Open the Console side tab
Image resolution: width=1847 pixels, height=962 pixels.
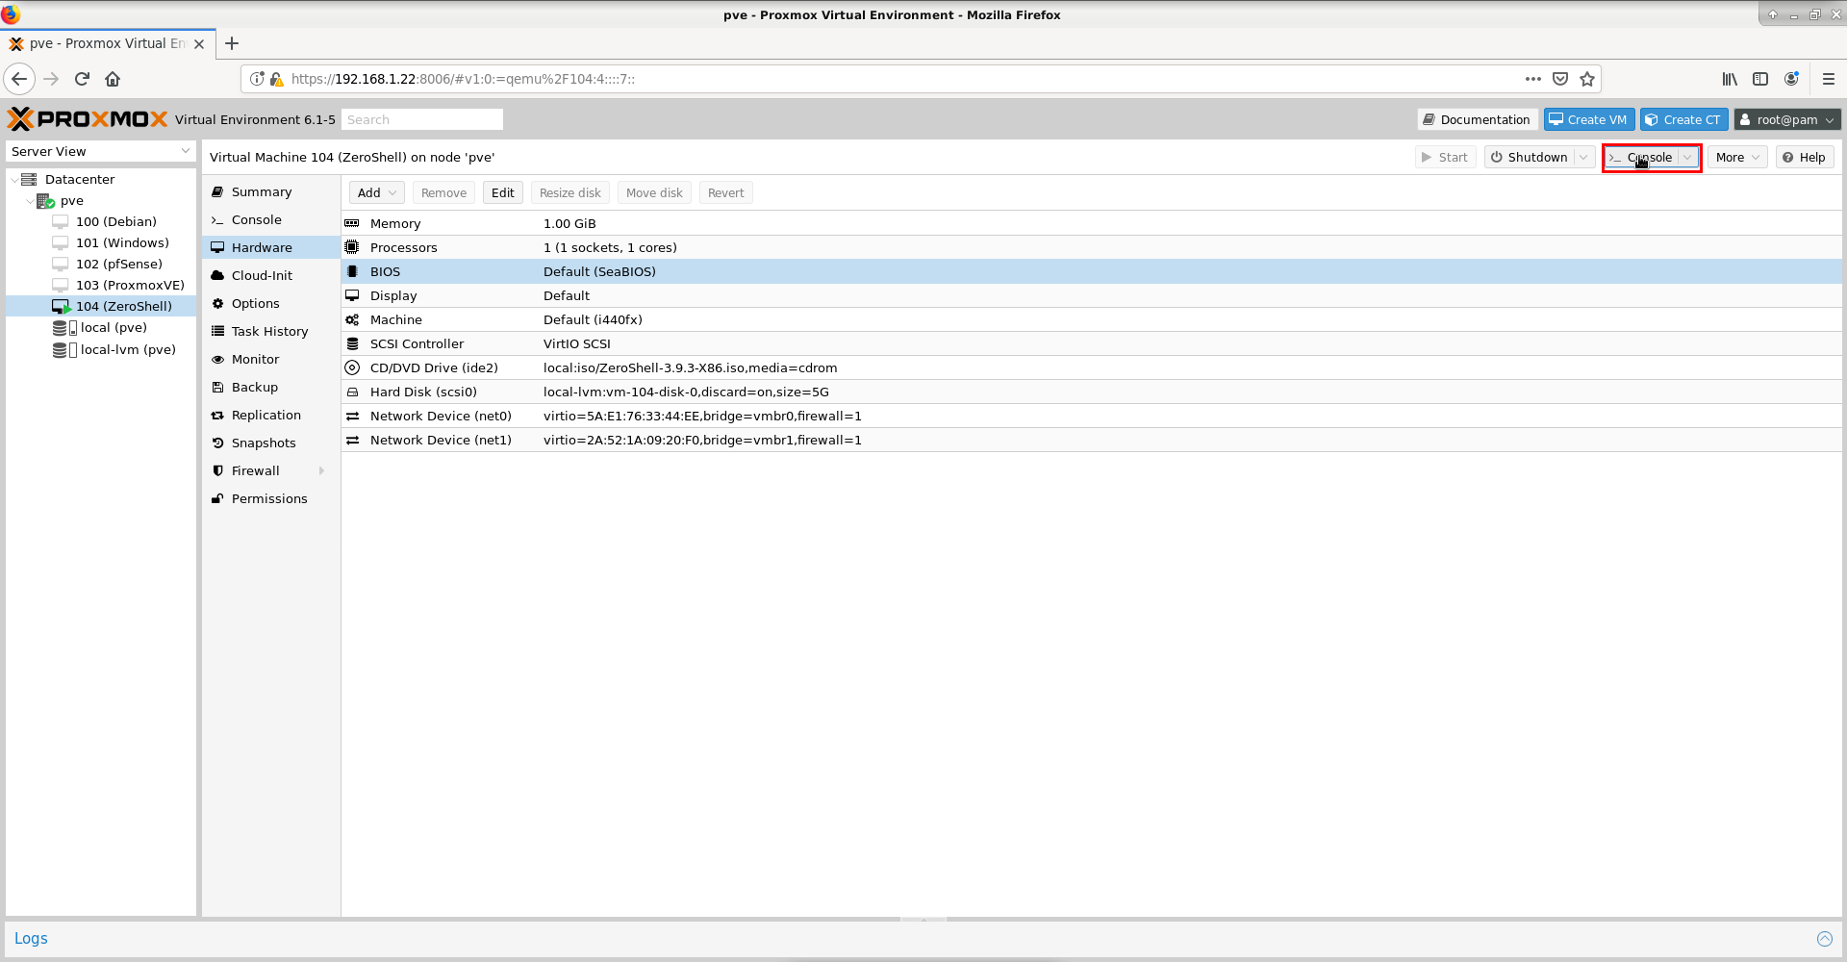click(271, 219)
